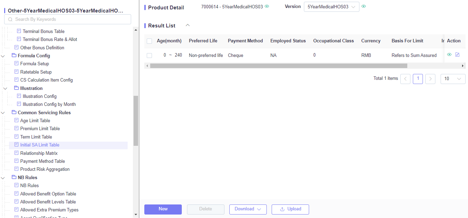The image size is (468, 218).
Task: Collapse the Result List section
Action: pyautogui.click(x=188, y=25)
